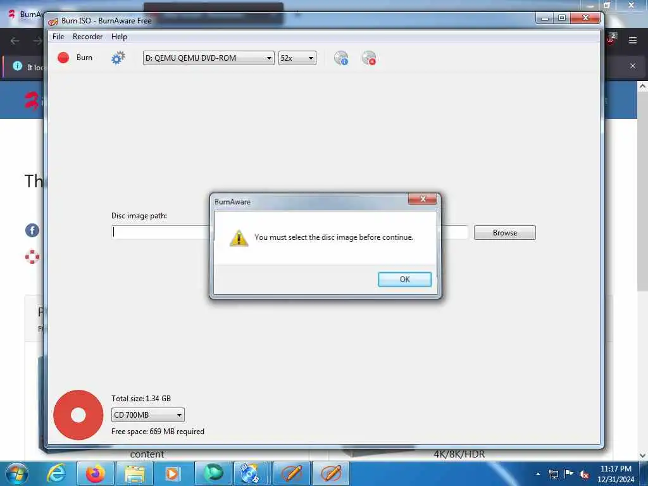Viewport: 648px width, 486px height.
Task: Open burn options gear icon
Action: (x=118, y=58)
